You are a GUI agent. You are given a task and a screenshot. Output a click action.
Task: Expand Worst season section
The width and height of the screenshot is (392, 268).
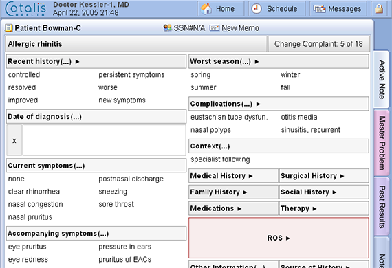pos(279,61)
